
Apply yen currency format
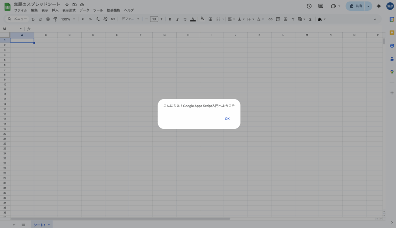click(83, 19)
